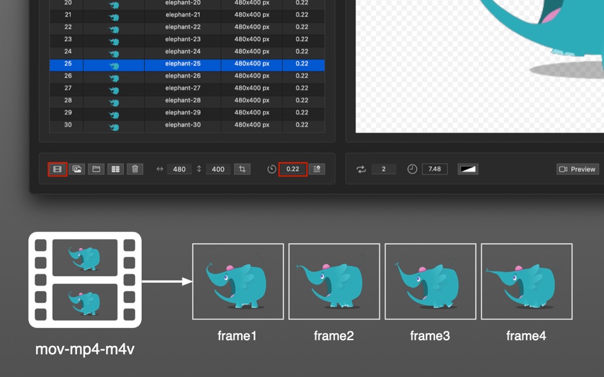
Task: Click the loop arrows icon
Action: click(361, 169)
